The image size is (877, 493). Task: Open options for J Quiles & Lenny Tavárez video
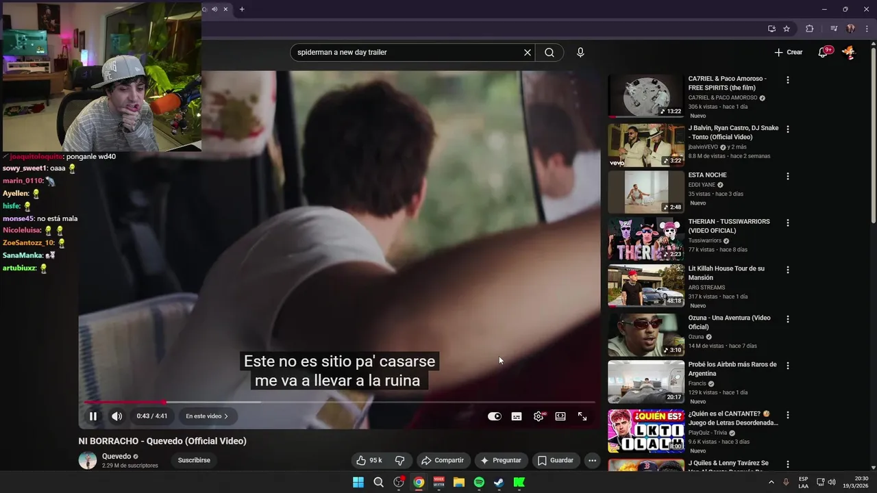(787, 464)
